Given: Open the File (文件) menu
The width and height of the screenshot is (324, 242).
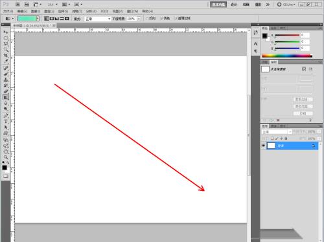Looking at the screenshot, I should point(8,11).
